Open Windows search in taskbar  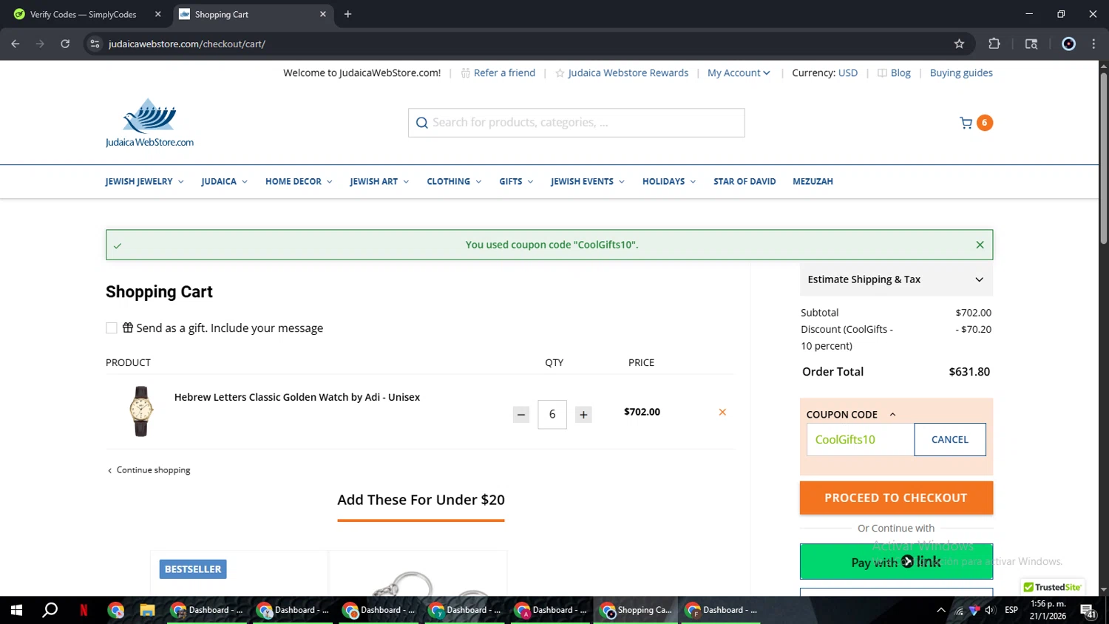tap(50, 610)
